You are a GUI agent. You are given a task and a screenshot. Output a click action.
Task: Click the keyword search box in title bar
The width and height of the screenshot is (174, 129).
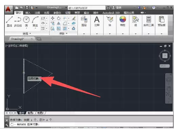pyautogui.click(x=86, y=8)
